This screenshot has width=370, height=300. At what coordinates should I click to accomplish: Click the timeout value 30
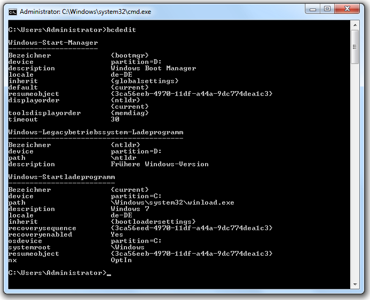tap(115, 119)
